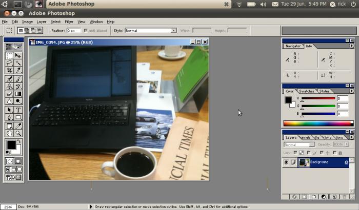The image size is (359, 210).
Task: Switch to the Swatches tab
Action: coord(307,91)
